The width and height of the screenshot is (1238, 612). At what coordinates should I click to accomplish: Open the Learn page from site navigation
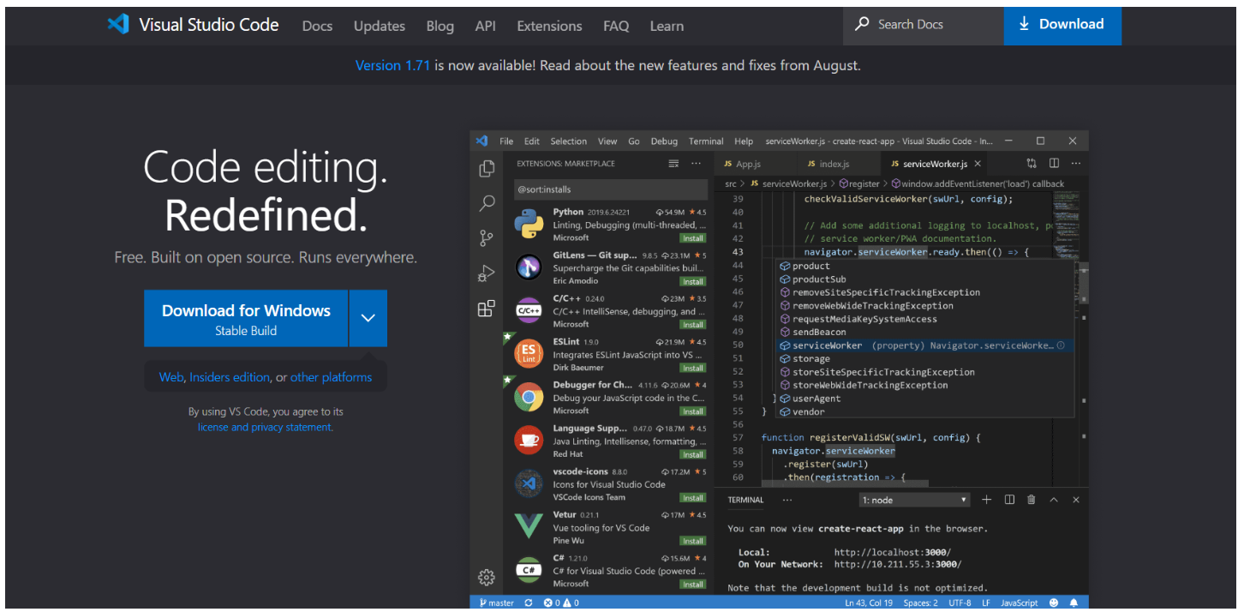click(x=667, y=26)
